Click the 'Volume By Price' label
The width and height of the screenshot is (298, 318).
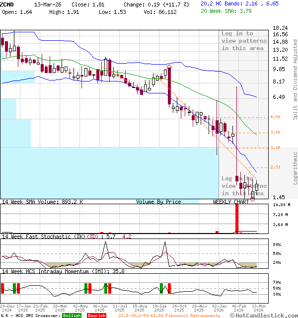tap(158, 202)
